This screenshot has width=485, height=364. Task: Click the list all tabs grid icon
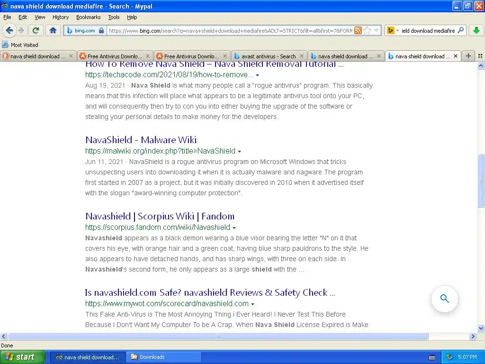coord(480,56)
